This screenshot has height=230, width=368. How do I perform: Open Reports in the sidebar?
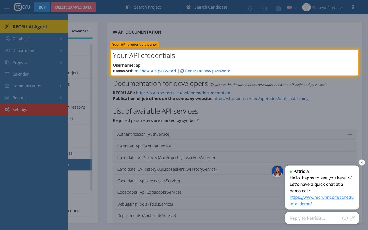34,98
